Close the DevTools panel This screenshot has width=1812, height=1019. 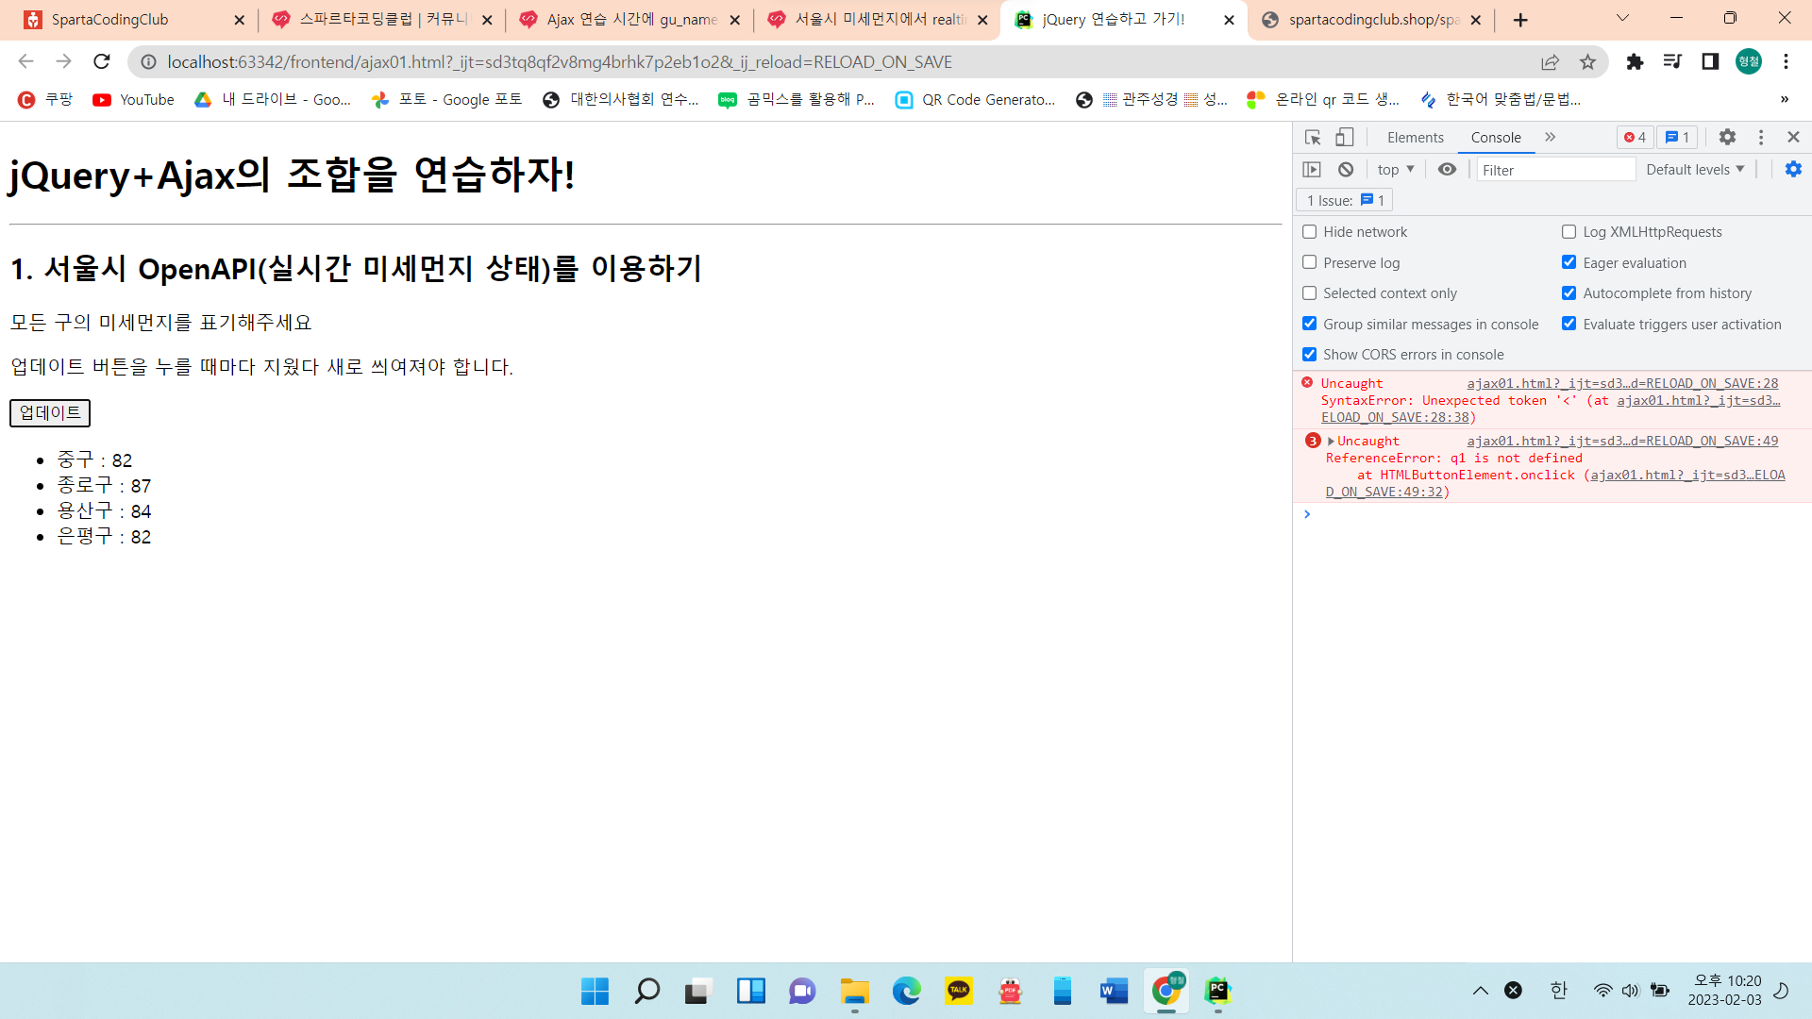pos(1794,138)
